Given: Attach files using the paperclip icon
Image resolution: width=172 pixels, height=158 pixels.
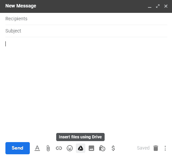Looking at the screenshot, I should [x=48, y=148].
